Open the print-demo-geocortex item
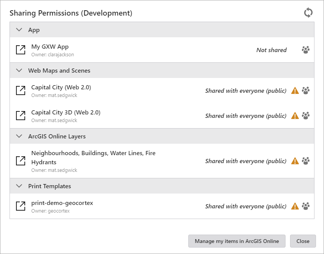Screen dimensions: 324x254 point(21,206)
